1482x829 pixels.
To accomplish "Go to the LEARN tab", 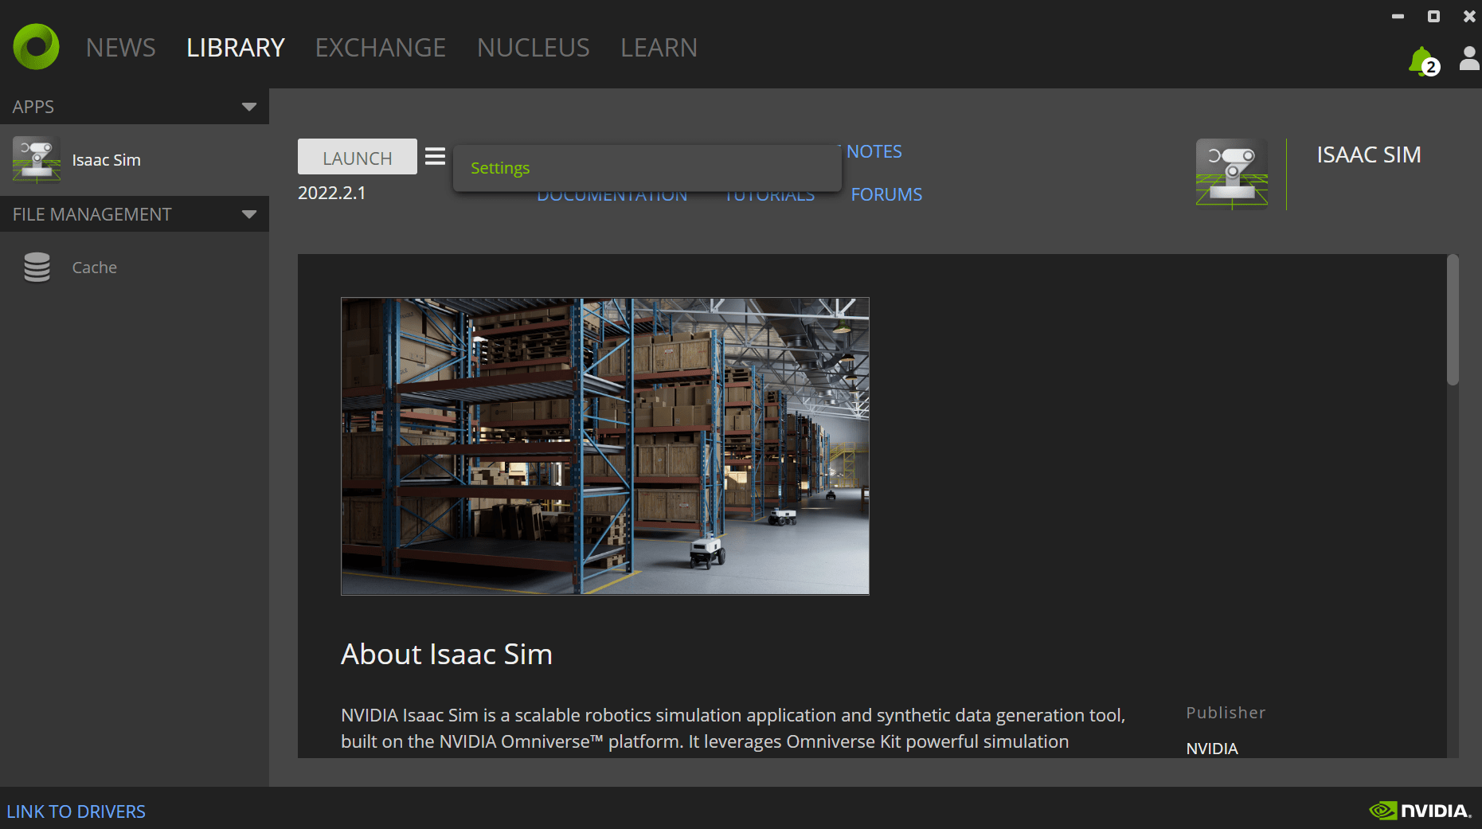I will [659, 48].
